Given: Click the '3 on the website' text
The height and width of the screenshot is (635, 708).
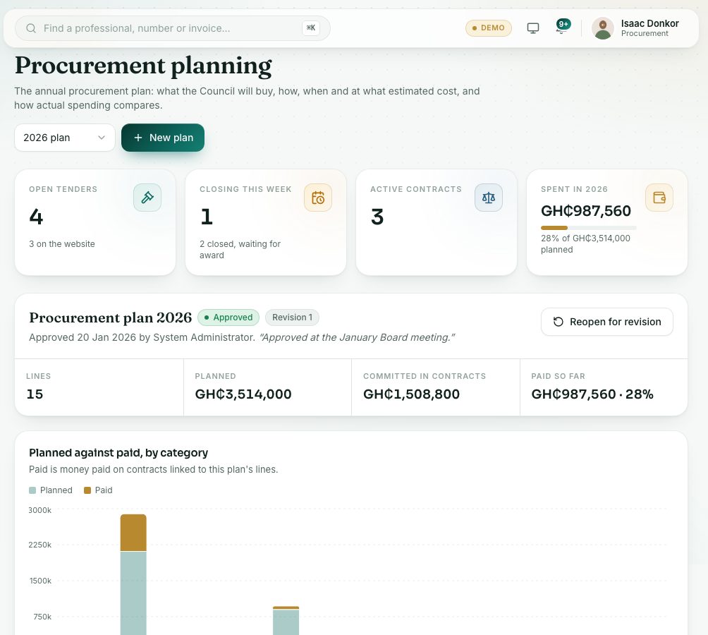Looking at the screenshot, I should pos(62,244).
